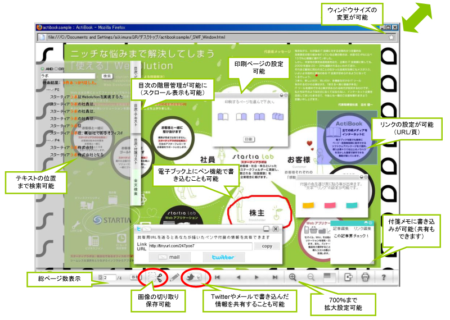Jump to the last page
The height and width of the screenshot is (320, 450).
pyautogui.click(x=275, y=277)
